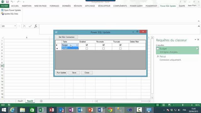Click Power SQL Update dialog title icon
The image size is (201, 113).
click(x=56, y=32)
